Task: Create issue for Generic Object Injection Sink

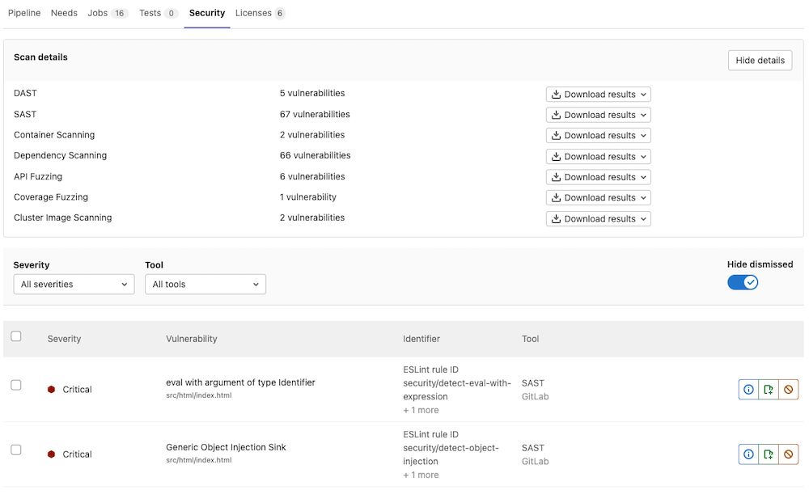Action: [769, 454]
